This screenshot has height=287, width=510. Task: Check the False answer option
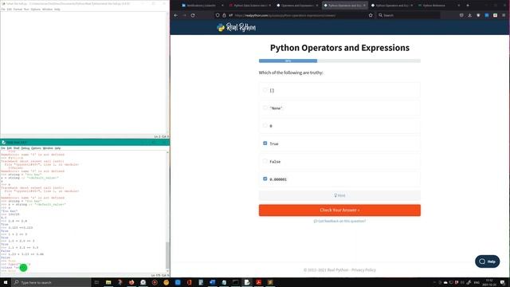coord(265,161)
